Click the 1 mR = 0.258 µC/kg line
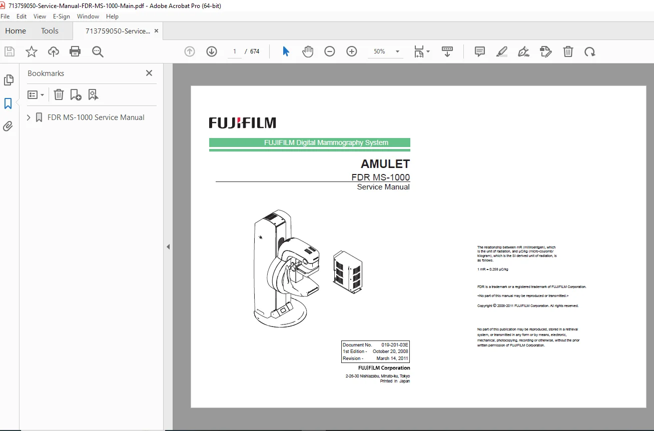This screenshot has width=654, height=431. coord(493,269)
